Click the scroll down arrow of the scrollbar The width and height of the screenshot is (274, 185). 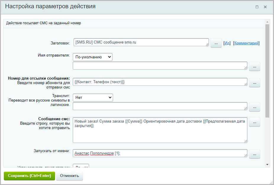[267, 164]
